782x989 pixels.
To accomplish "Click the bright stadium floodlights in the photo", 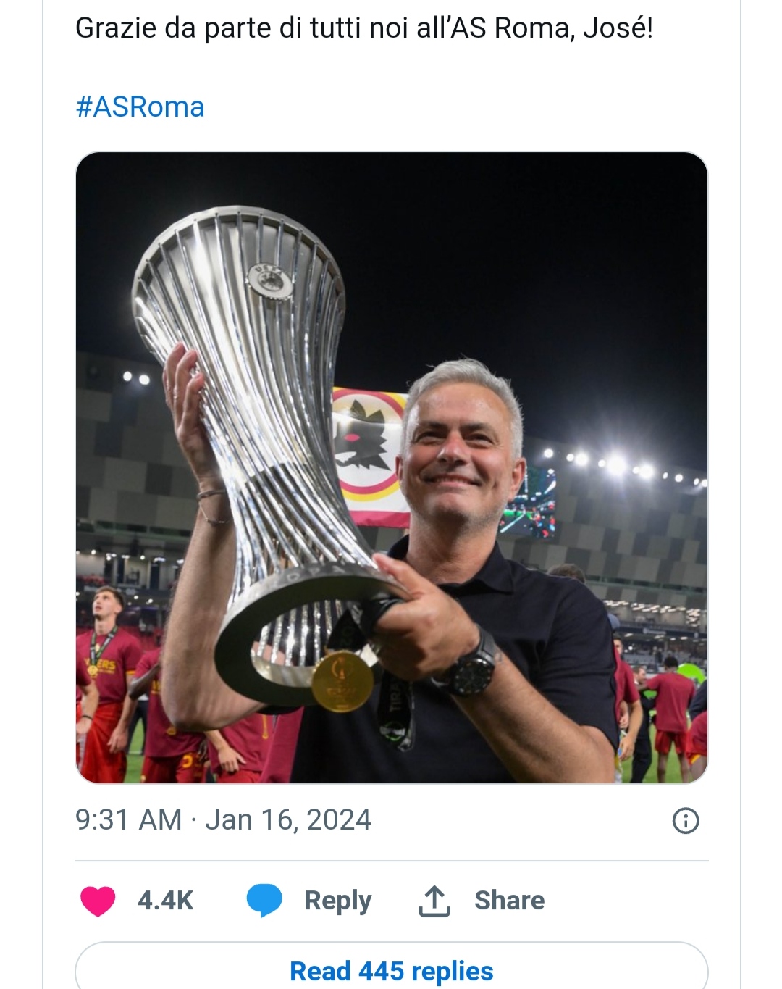I will pos(619,464).
